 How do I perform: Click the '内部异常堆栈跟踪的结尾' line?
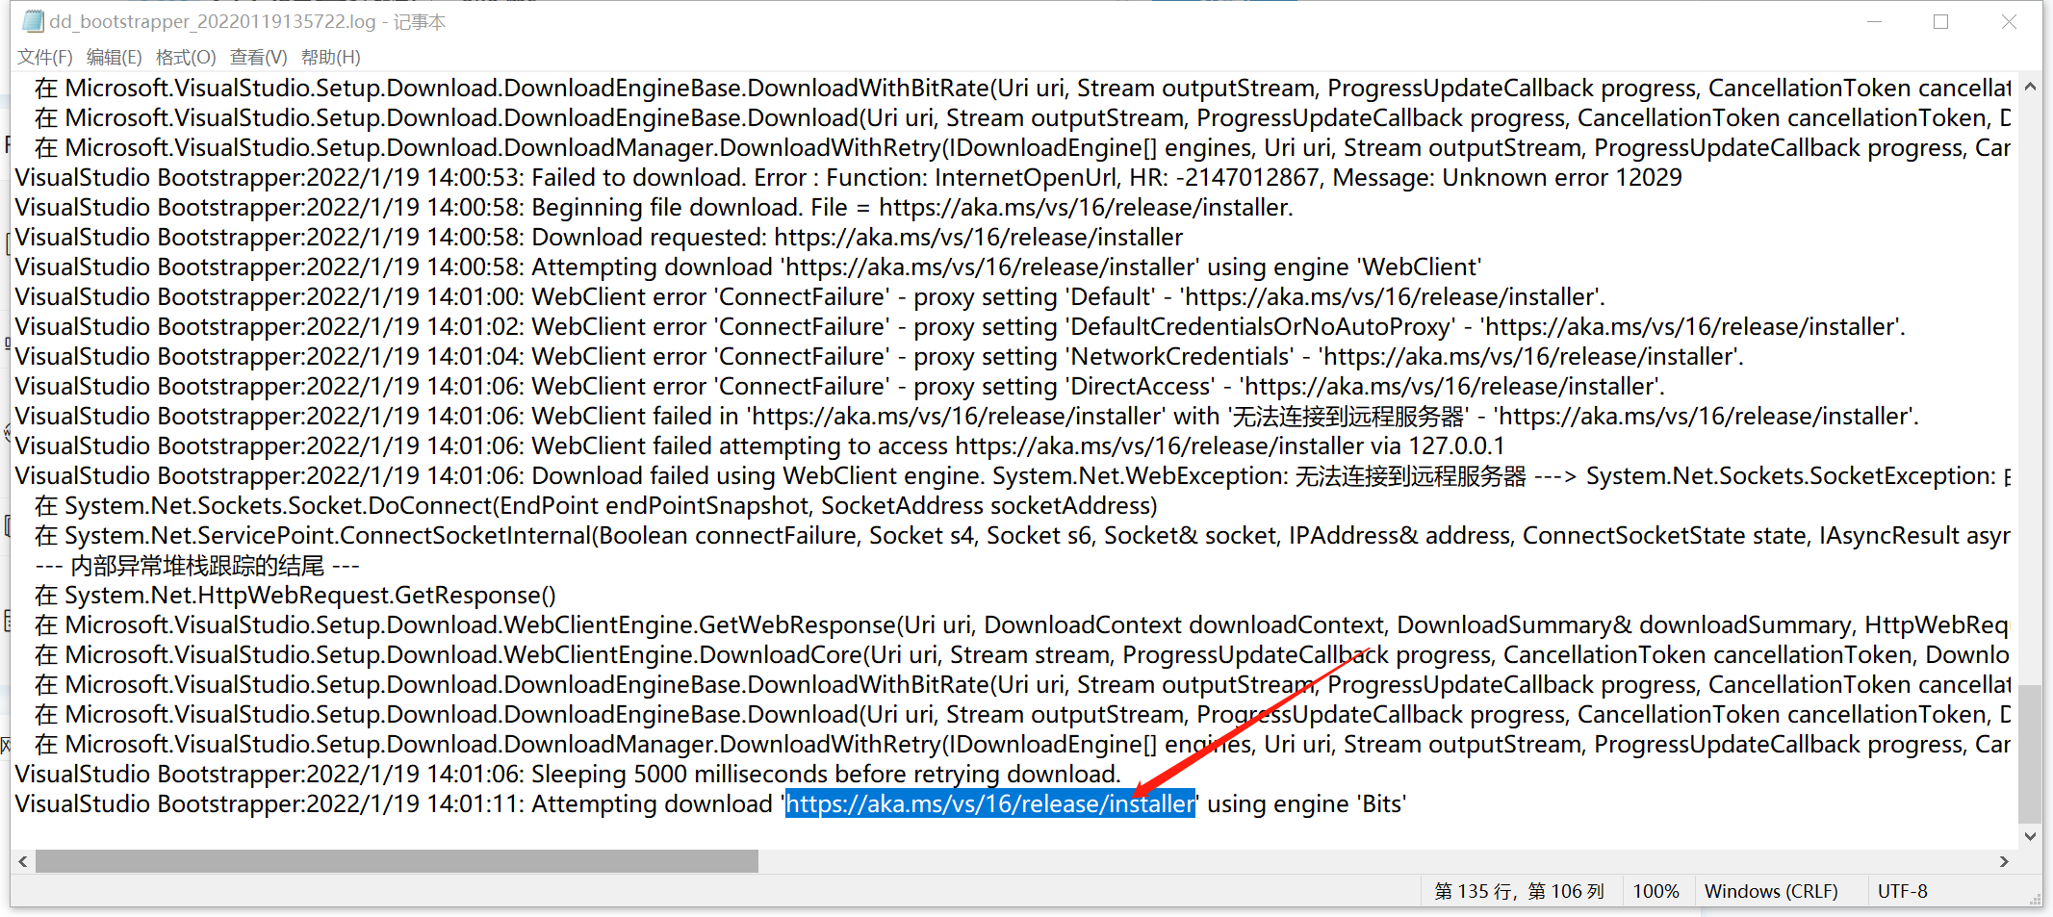point(197,565)
